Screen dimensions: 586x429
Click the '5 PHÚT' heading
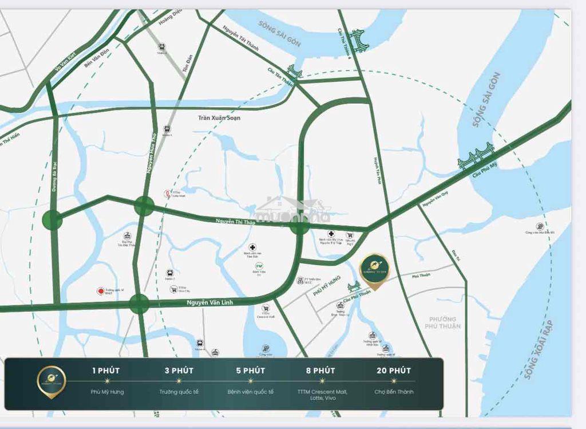pyautogui.click(x=251, y=371)
